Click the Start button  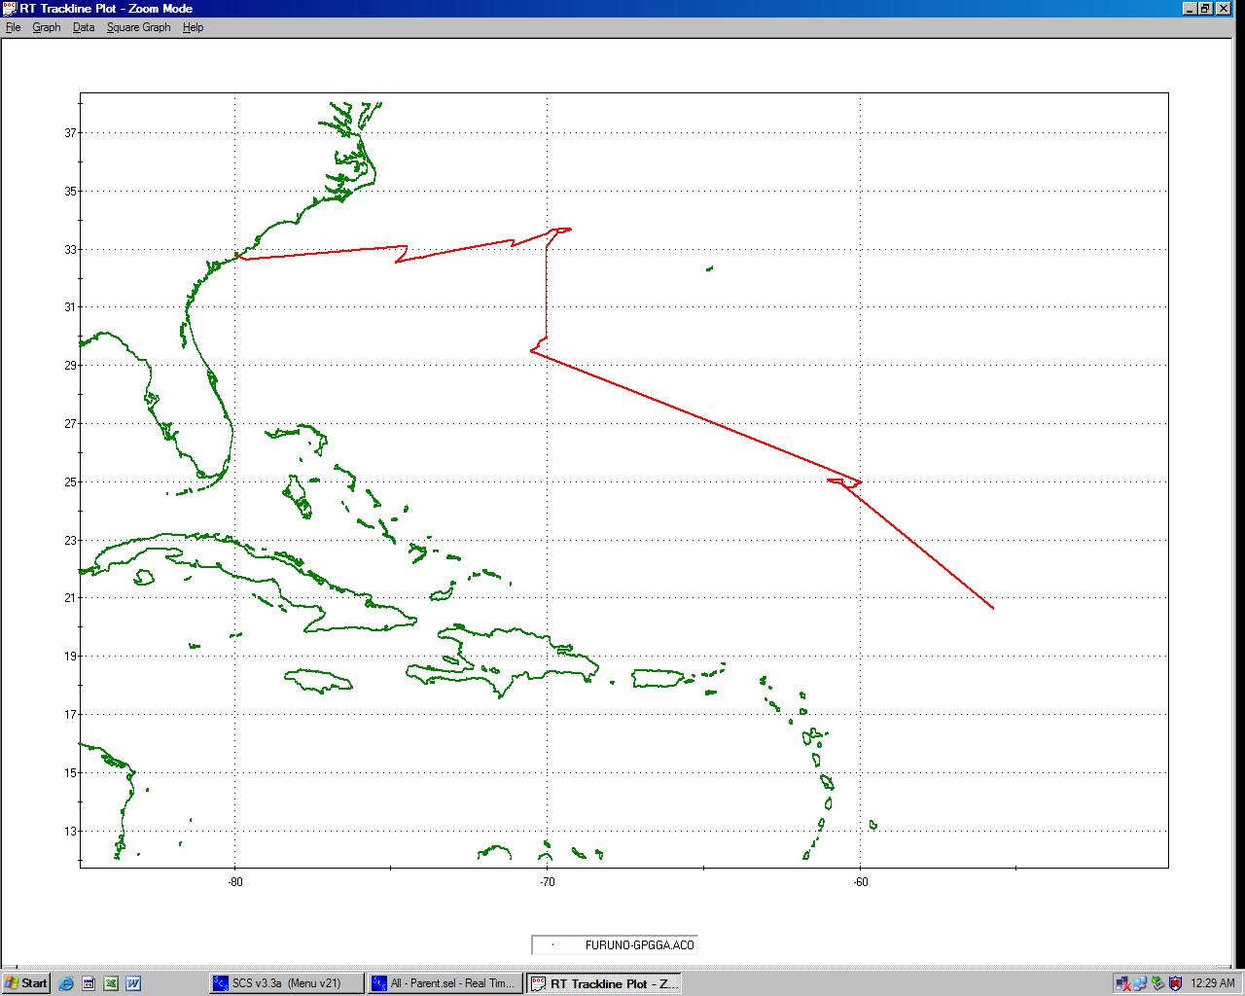click(x=26, y=983)
